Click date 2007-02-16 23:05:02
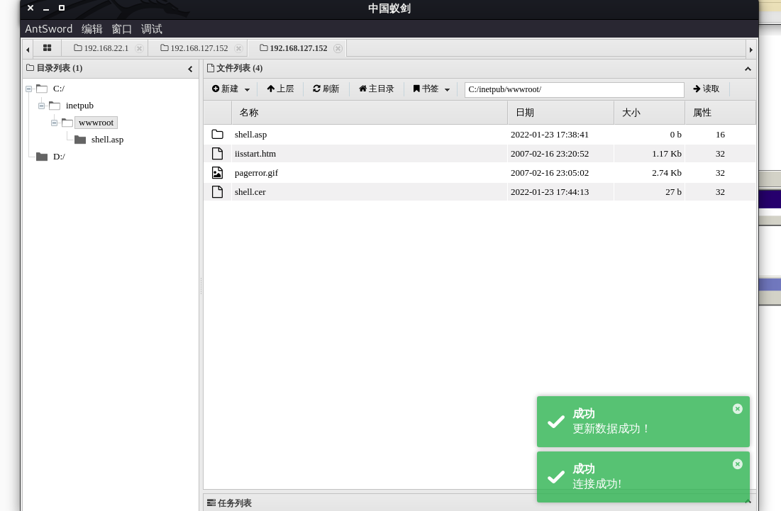781x511 pixels. tap(549, 173)
